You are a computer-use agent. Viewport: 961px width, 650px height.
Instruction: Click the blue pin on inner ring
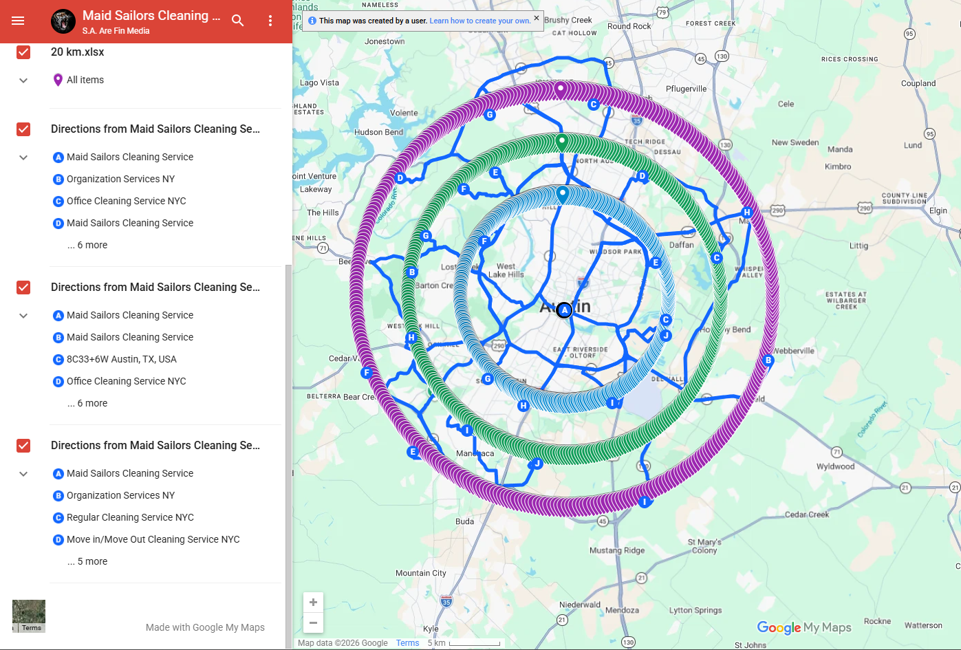(x=563, y=195)
